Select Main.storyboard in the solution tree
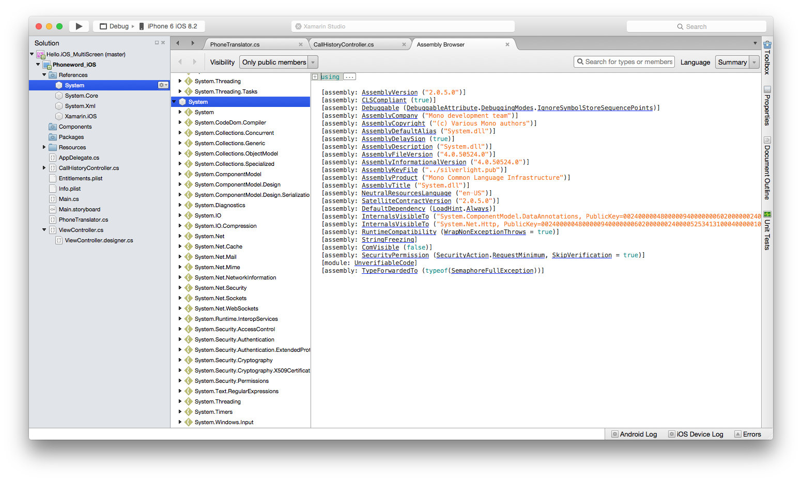The image size is (802, 481). [79, 209]
